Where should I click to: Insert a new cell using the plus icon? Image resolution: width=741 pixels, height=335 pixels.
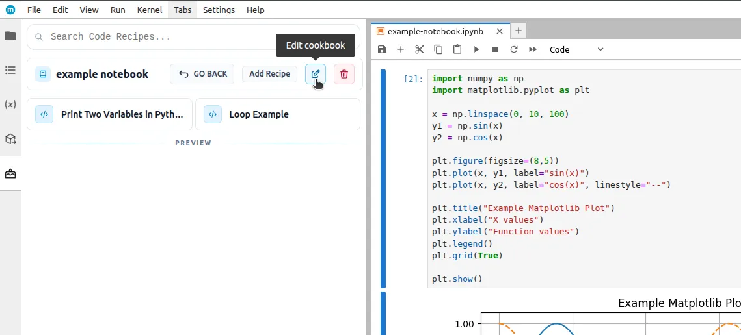click(401, 49)
